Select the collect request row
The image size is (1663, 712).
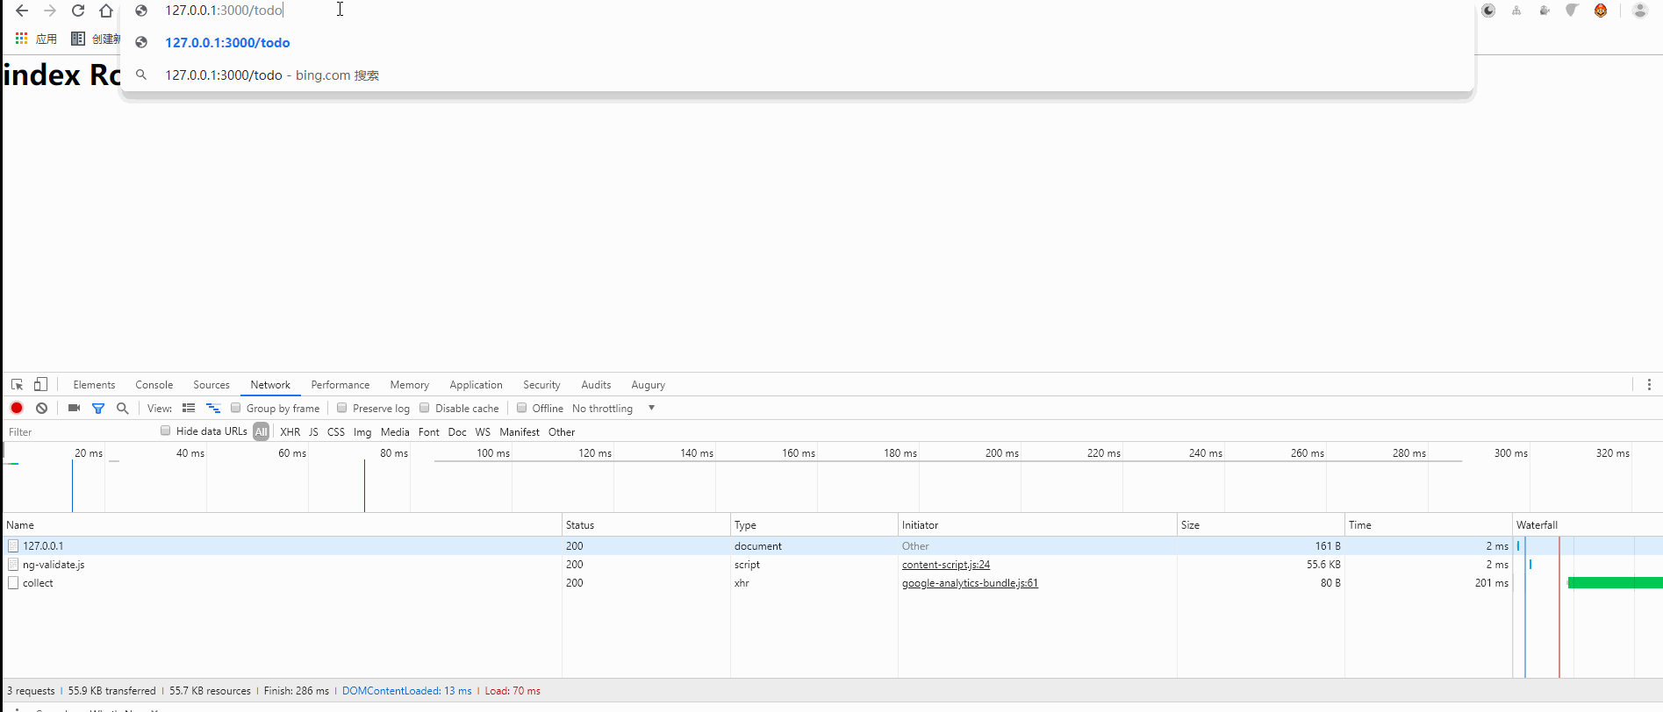point(831,583)
